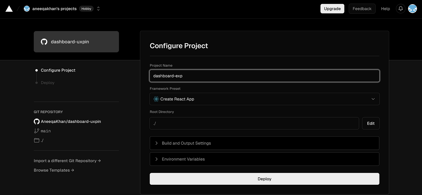Viewport: 422px width, 195px height.
Task: Select the Configure Project step
Action: (58, 70)
